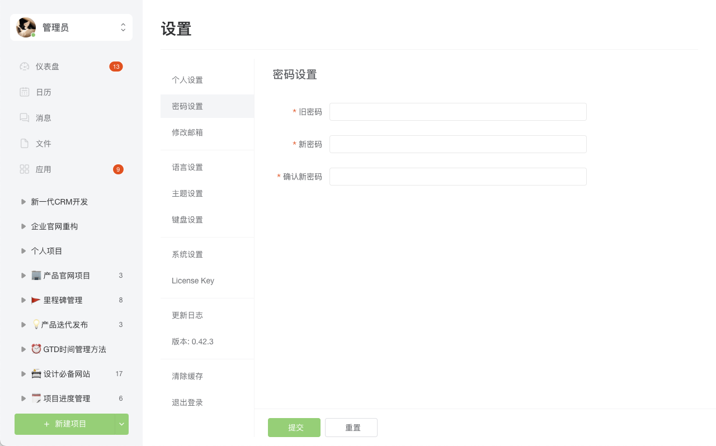Open the 管理员 account switcher chevrons
The height and width of the screenshot is (446, 716).
click(123, 27)
